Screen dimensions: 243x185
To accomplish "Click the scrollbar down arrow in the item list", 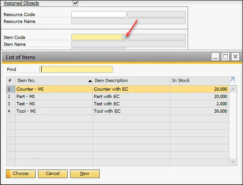I will point(233,162).
